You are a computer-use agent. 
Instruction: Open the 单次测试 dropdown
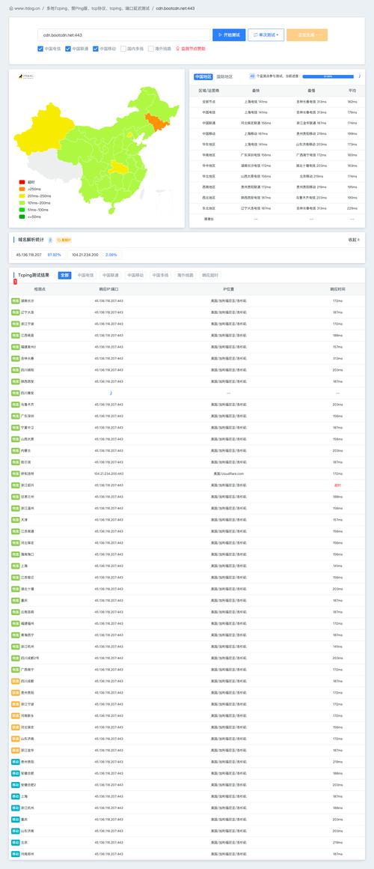pyautogui.click(x=266, y=35)
